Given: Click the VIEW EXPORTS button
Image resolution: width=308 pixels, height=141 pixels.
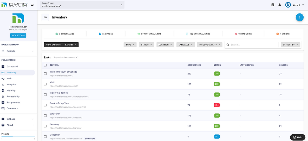Looking at the screenshot, I should (x=53, y=44).
